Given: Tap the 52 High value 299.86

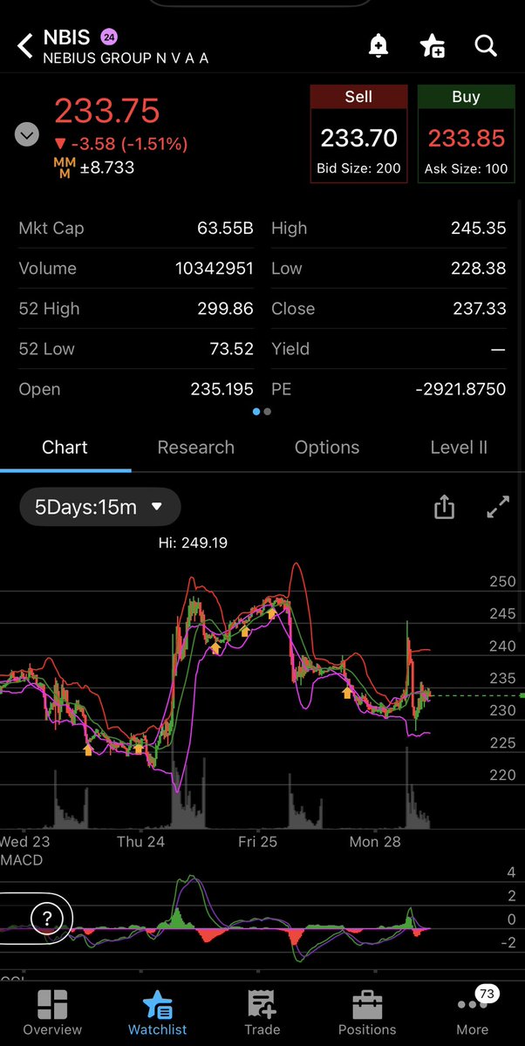Looking at the screenshot, I should (x=226, y=308).
